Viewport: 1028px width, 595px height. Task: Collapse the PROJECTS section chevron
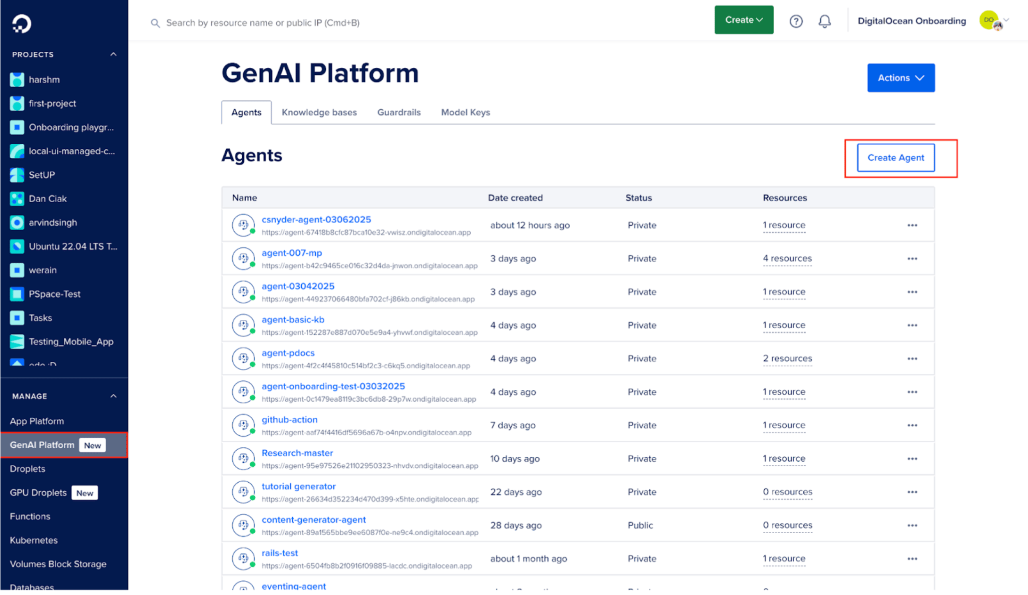tap(113, 54)
